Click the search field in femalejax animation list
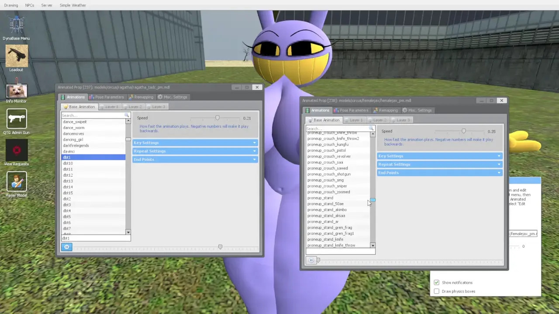 pos(337,129)
